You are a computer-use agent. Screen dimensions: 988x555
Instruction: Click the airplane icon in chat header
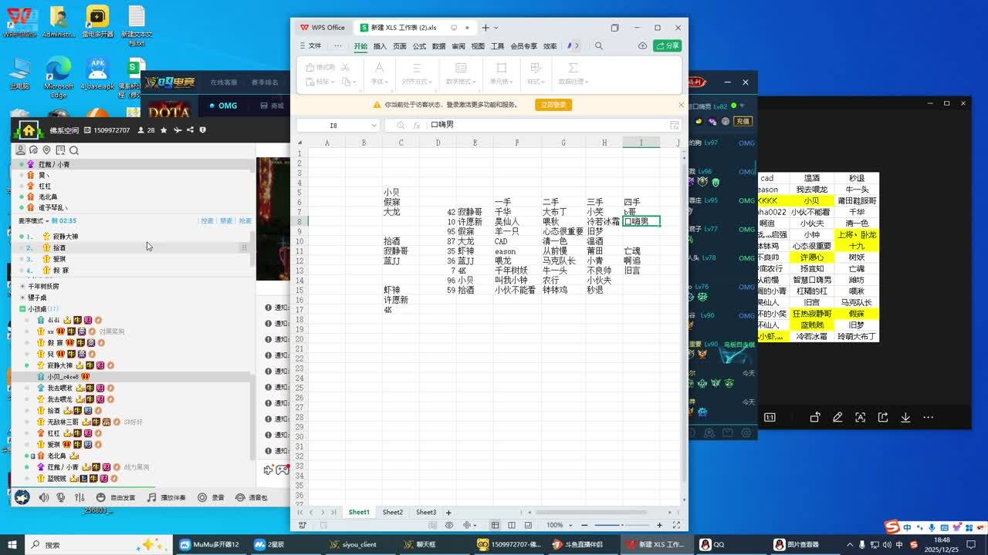[x=178, y=130]
